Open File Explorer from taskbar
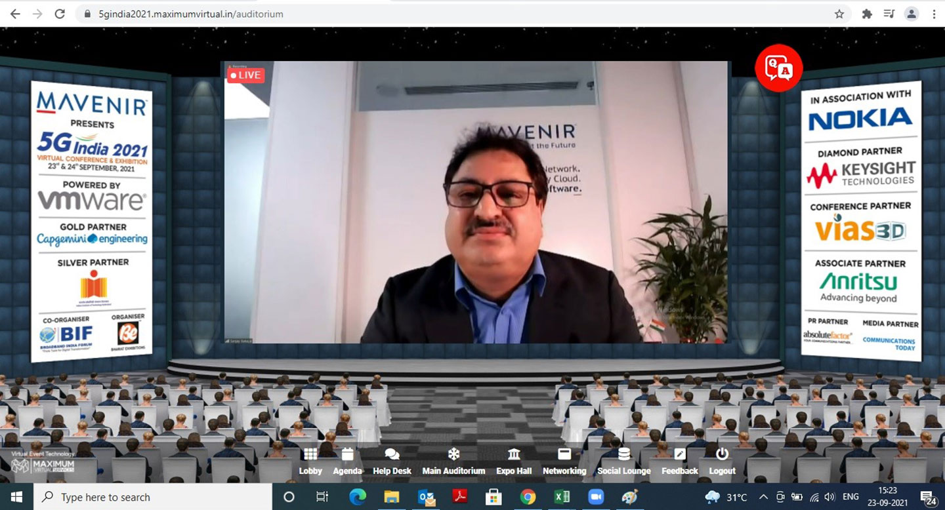 [392, 497]
